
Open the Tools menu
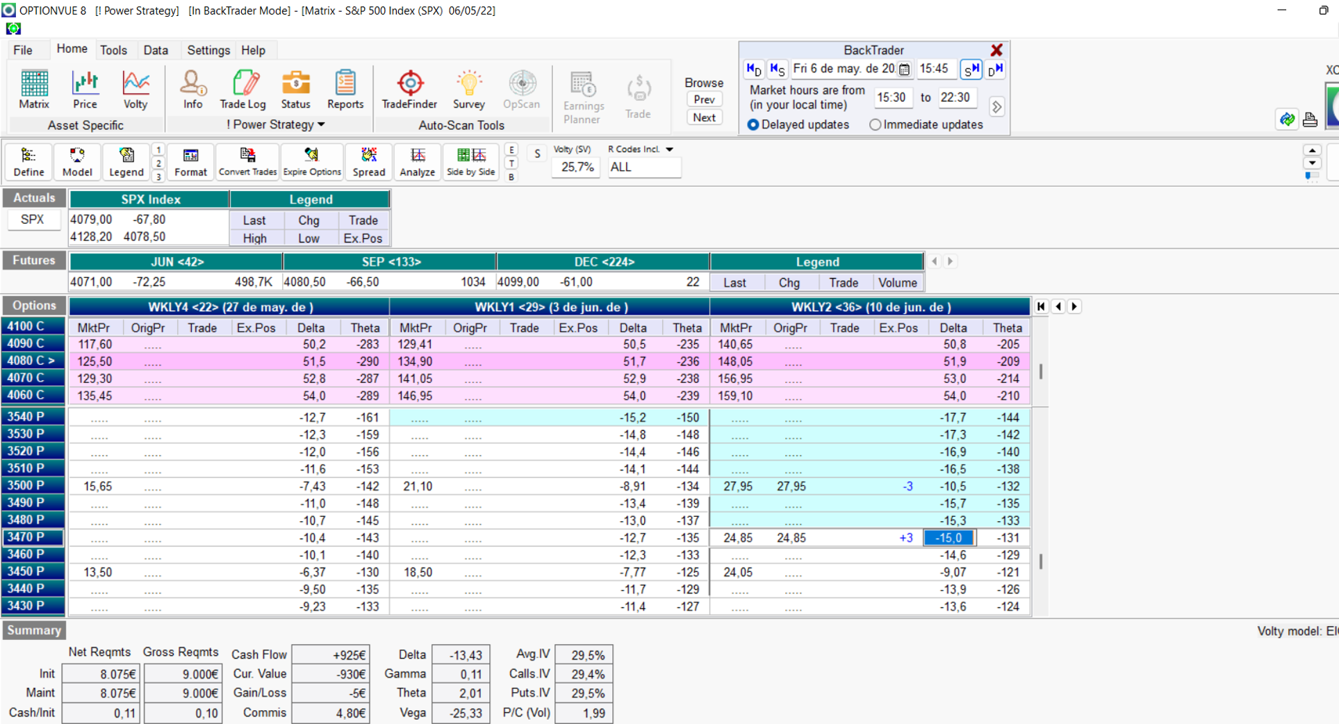click(113, 50)
